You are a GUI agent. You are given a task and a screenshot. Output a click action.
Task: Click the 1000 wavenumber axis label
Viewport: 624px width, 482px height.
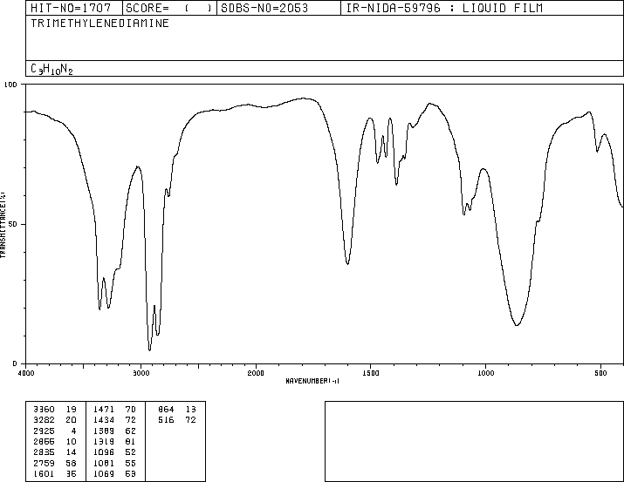pos(485,373)
